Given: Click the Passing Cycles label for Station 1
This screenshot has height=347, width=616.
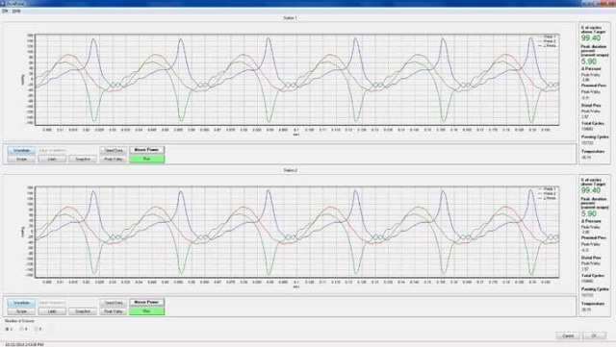Looking at the screenshot, I should coord(595,137).
